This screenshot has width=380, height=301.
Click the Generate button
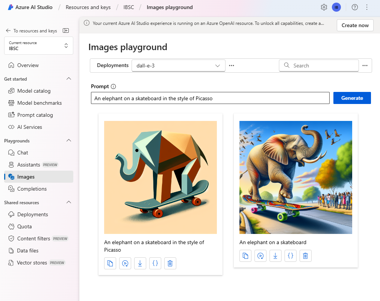(352, 98)
